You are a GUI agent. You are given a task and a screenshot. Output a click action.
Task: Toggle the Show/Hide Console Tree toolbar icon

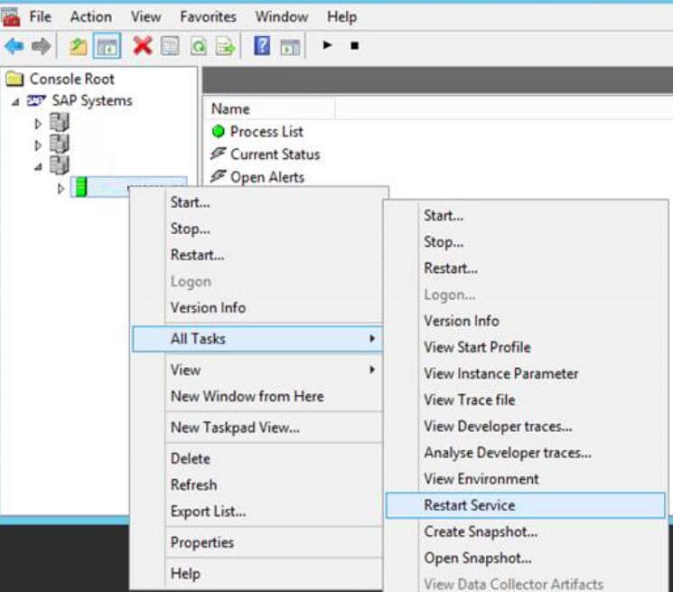point(107,45)
